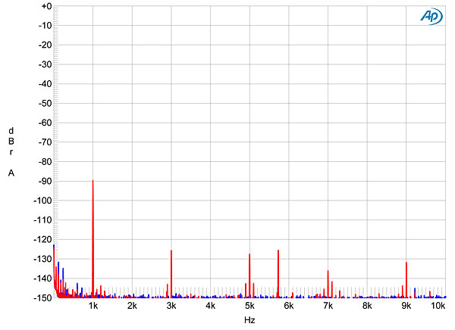Click the 10k label on the frequency axis
The width and height of the screenshot is (455, 330).
point(438,307)
